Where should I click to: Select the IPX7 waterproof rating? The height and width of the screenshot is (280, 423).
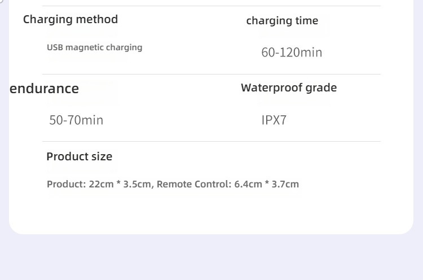click(x=274, y=120)
